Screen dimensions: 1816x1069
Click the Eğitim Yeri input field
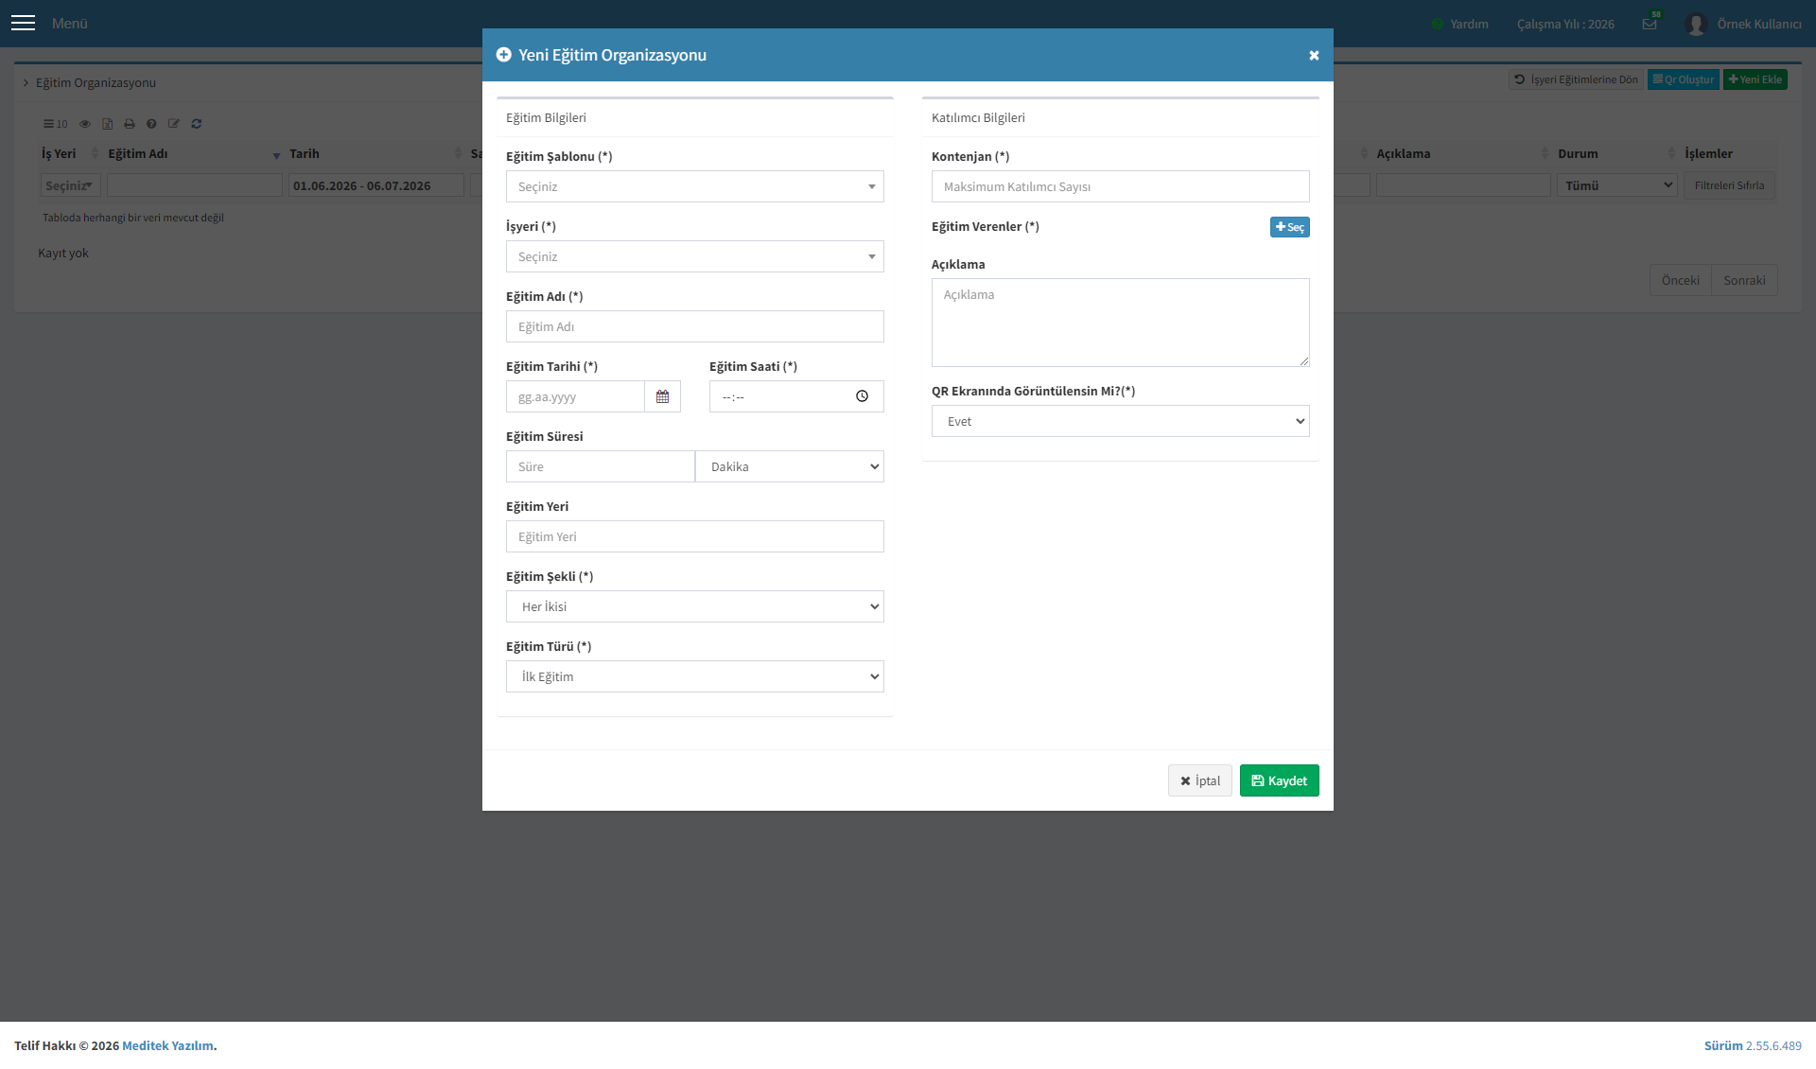(x=695, y=536)
